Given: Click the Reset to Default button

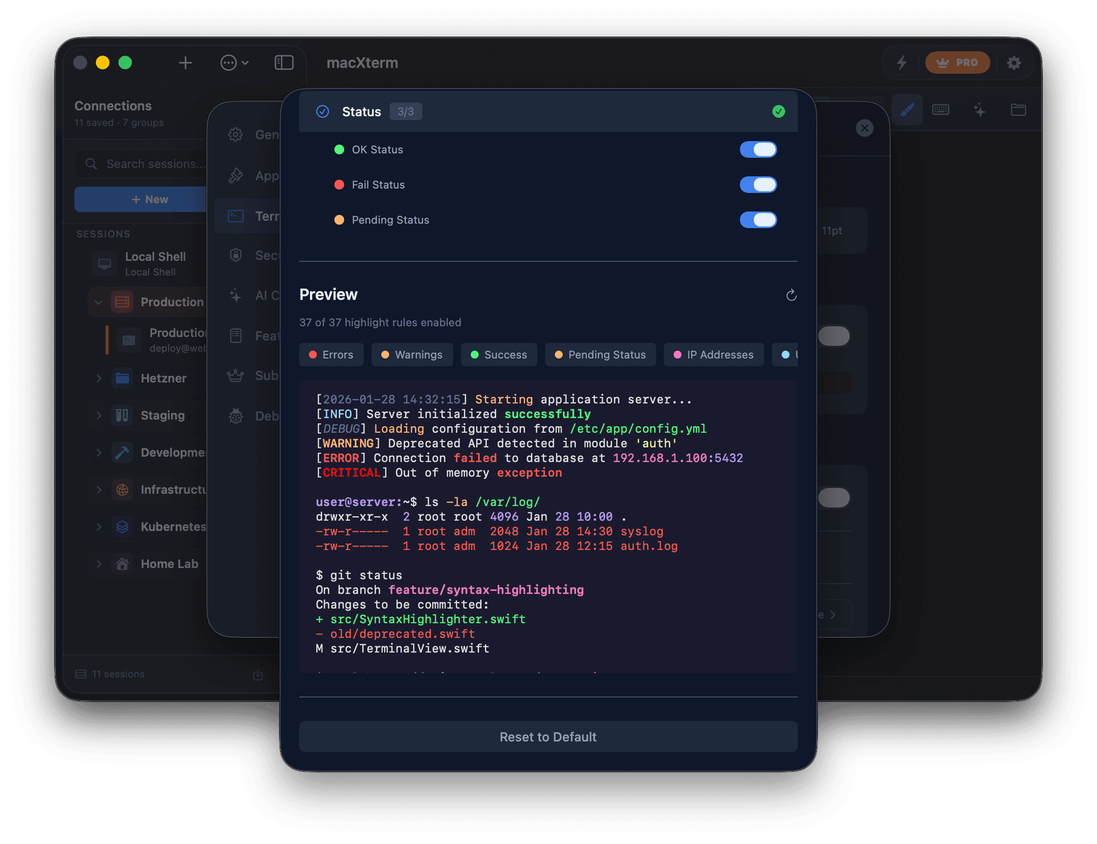Looking at the screenshot, I should 548,737.
